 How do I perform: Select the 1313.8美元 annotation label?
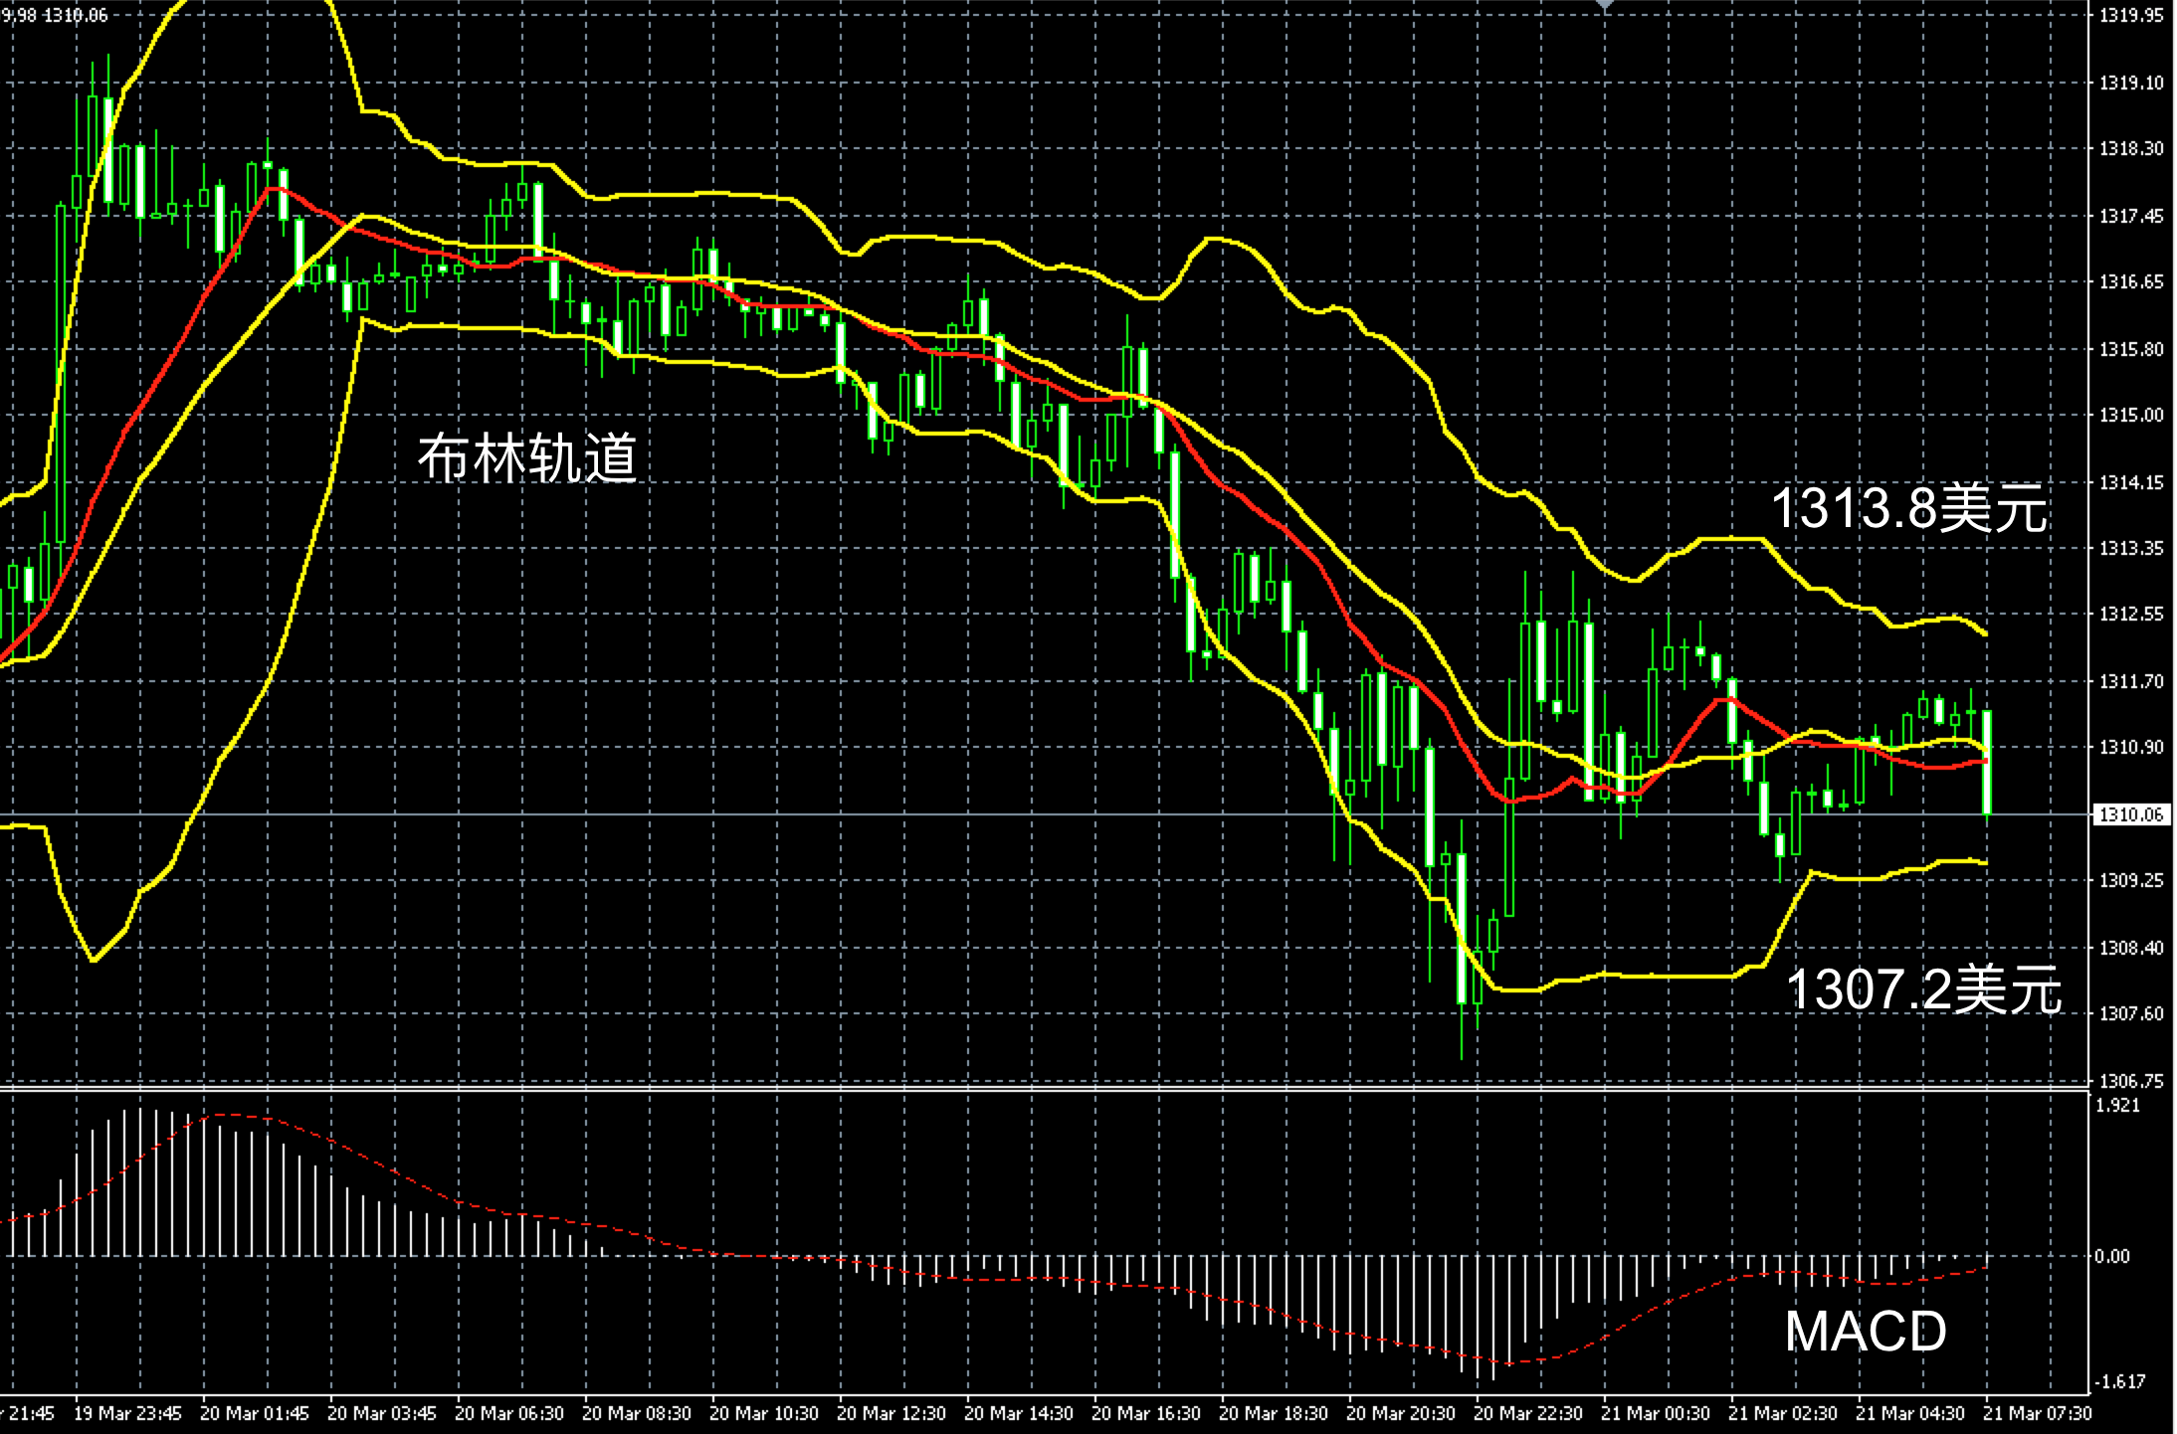[x=1908, y=508]
